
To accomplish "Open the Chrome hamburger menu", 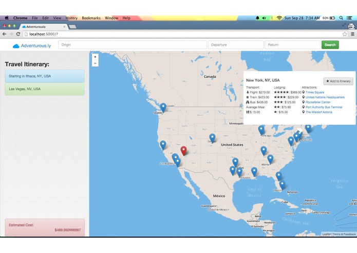I will pyautogui.click(x=352, y=34).
